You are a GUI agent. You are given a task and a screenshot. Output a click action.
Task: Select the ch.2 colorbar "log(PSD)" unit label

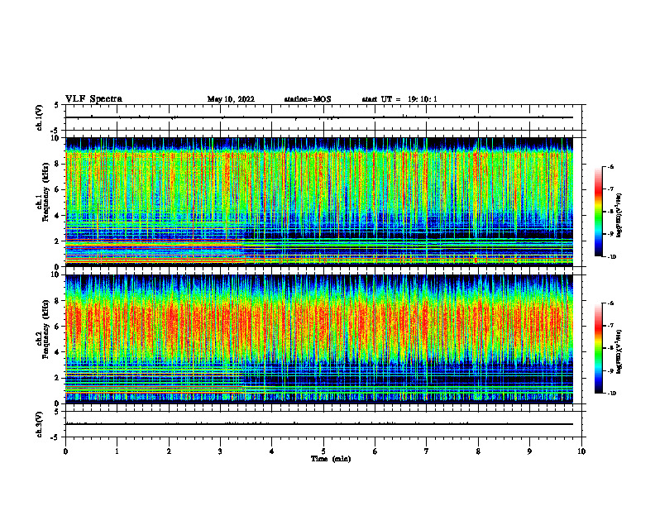coord(619,351)
